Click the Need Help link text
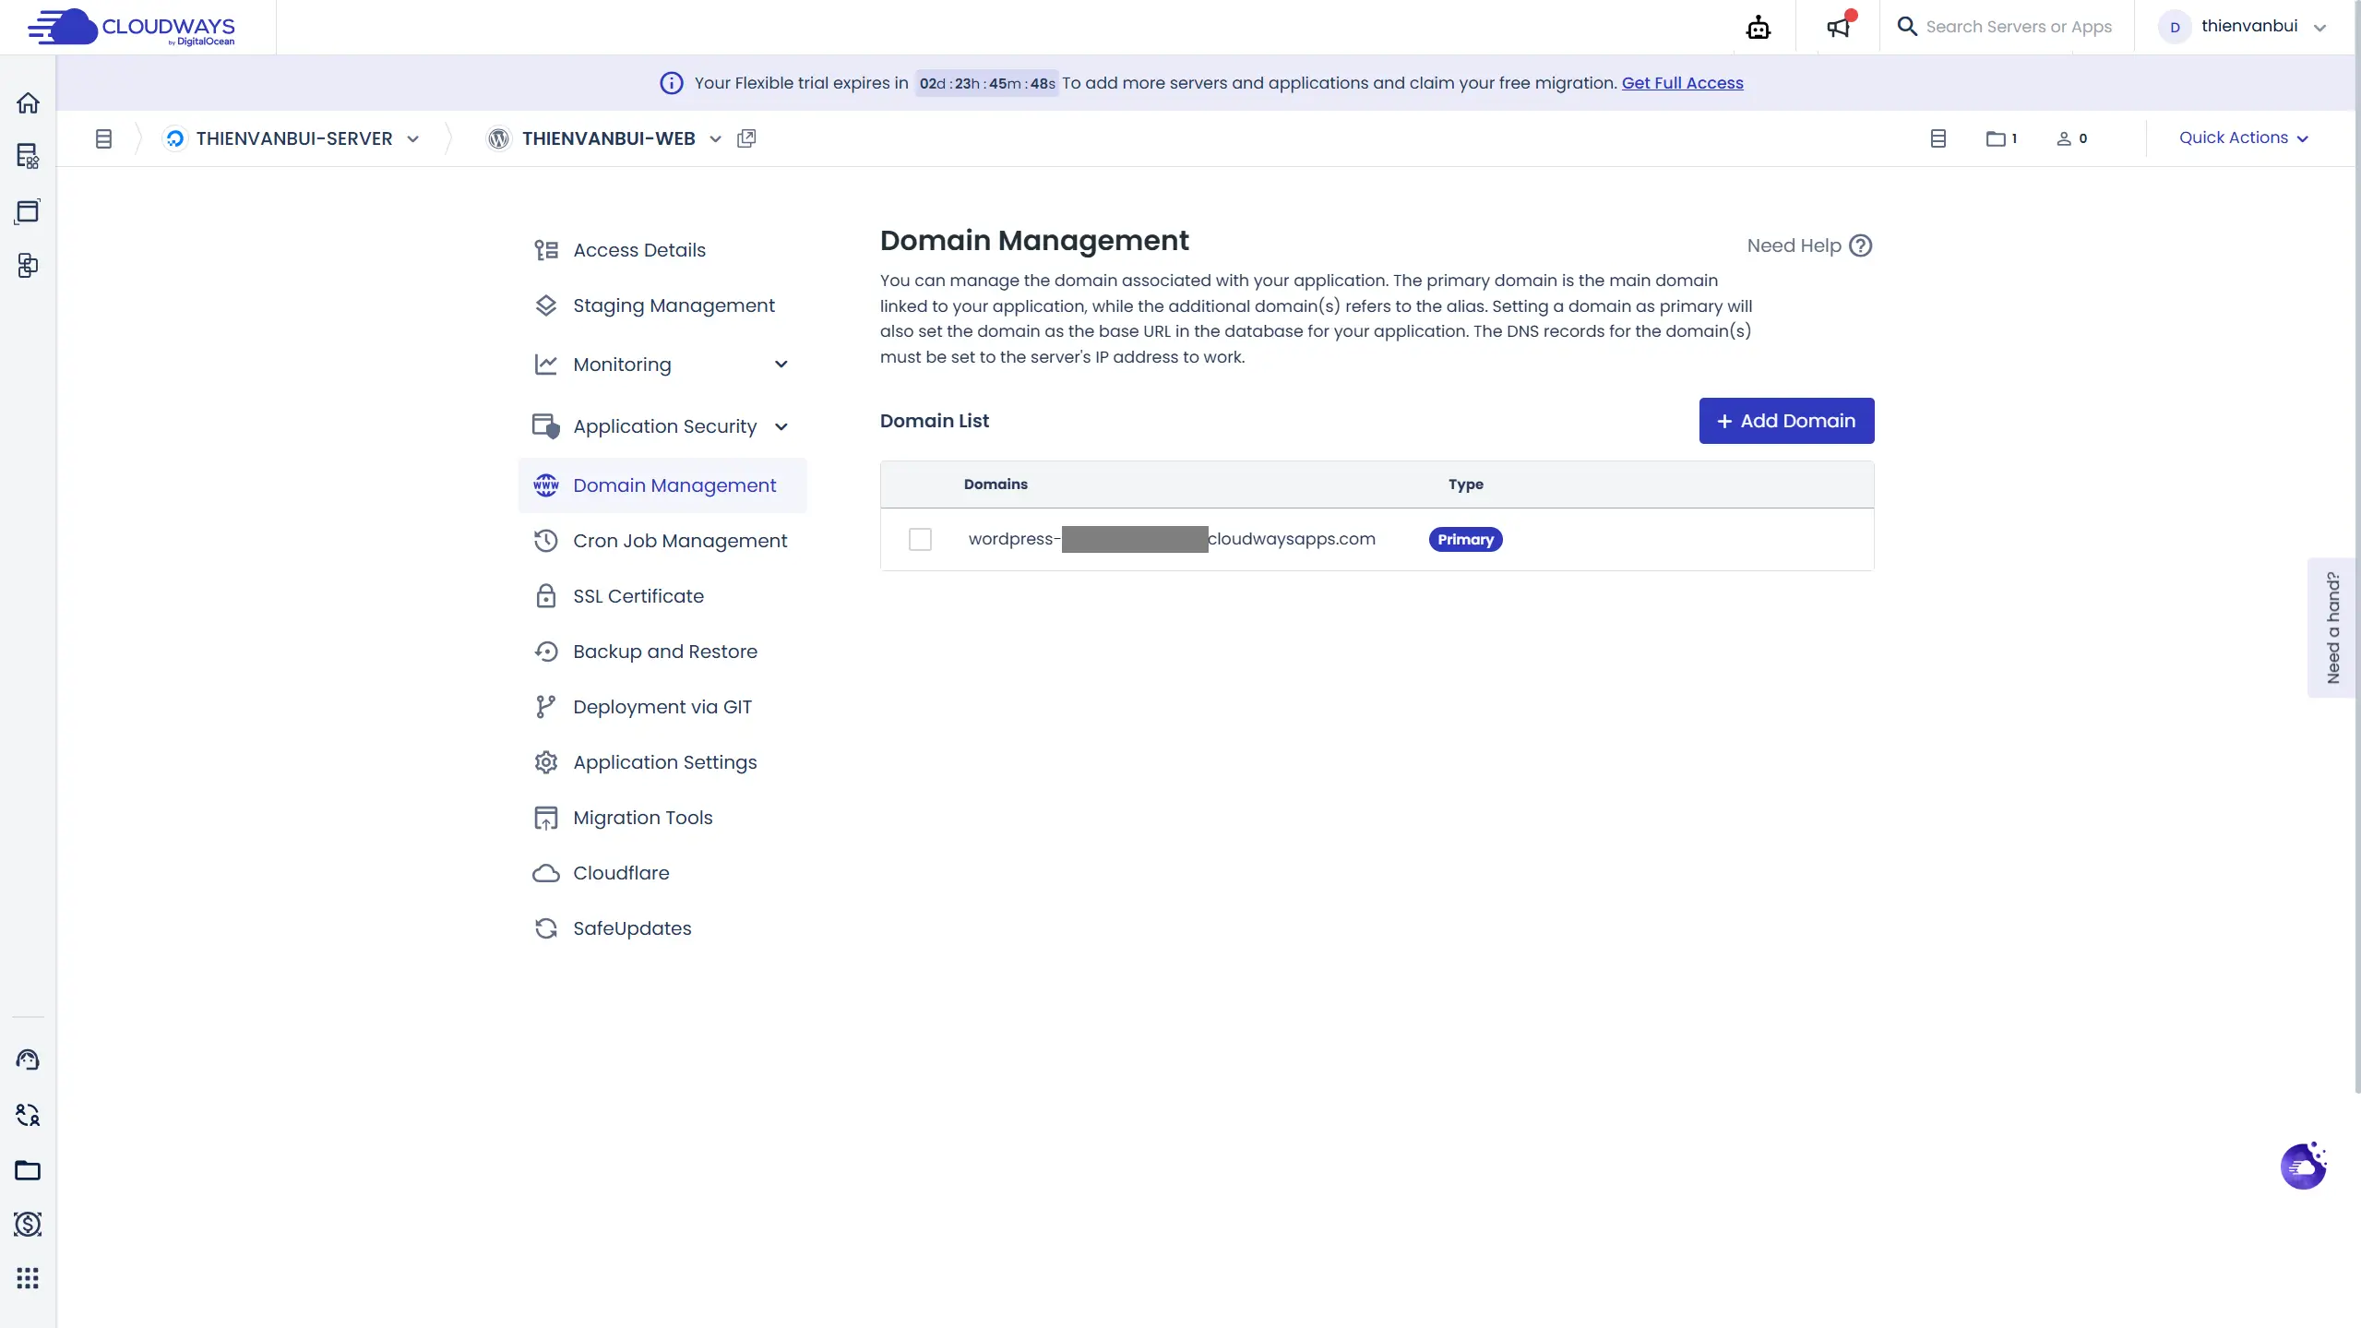Screen dimensions: 2361x1328 click(1794, 245)
